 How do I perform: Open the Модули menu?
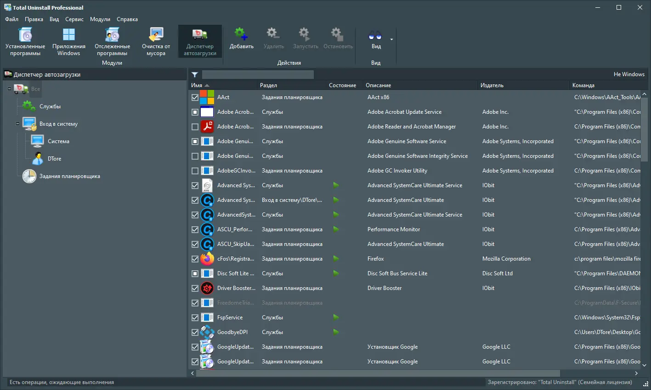click(x=100, y=19)
